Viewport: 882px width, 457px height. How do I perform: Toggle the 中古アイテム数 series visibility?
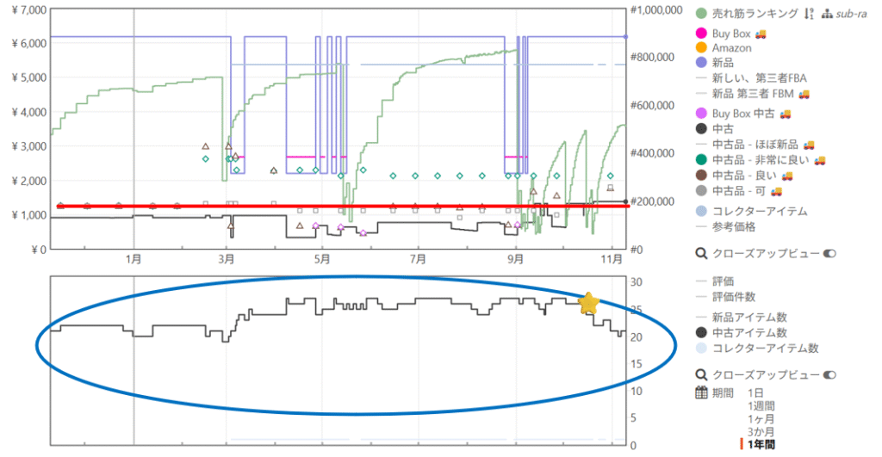(x=749, y=332)
